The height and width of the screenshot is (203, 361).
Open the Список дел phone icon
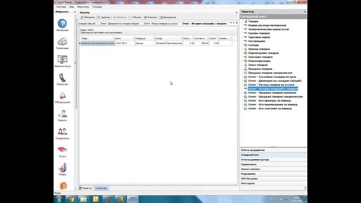tap(62, 80)
